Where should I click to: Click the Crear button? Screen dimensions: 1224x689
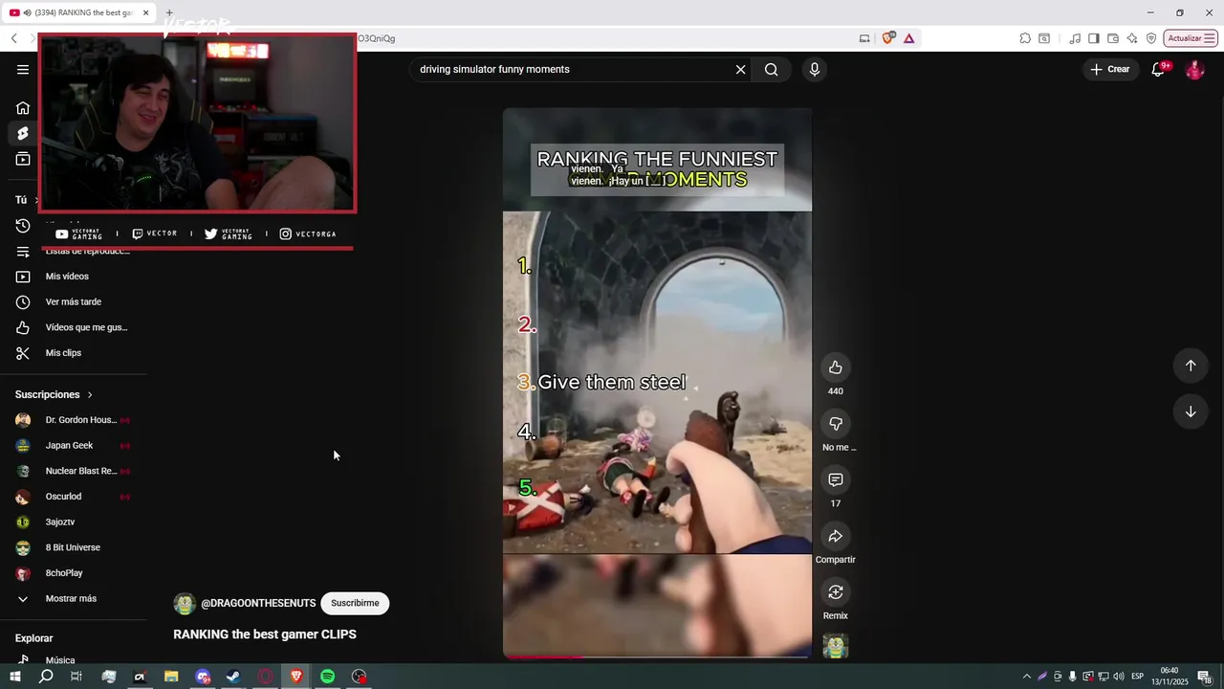[1110, 69]
